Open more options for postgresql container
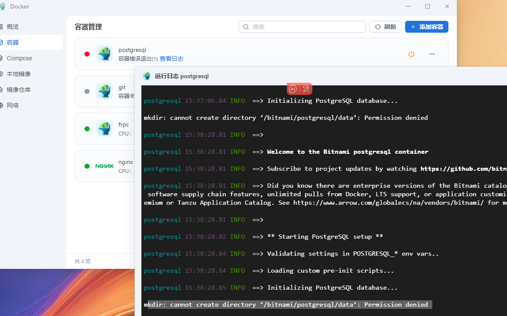The image size is (507, 316). (x=432, y=54)
